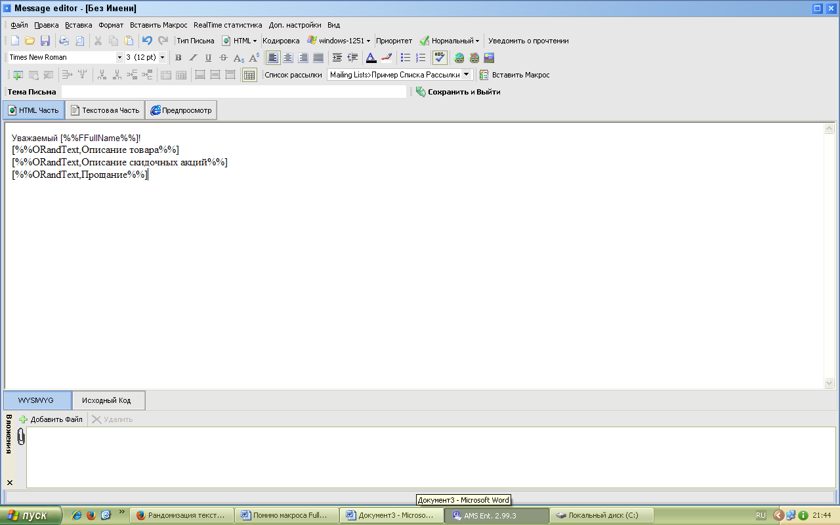Open the Нормальный priority dropdown
Viewport: 840px width, 525px height.
(x=450, y=41)
